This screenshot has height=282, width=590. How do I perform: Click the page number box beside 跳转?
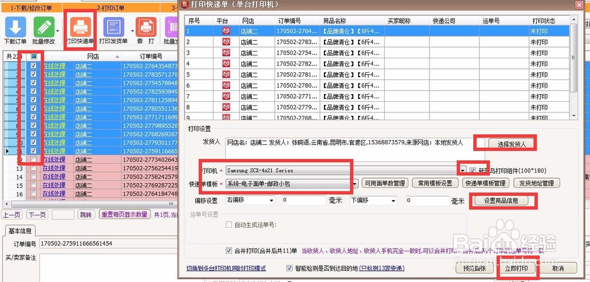point(63,215)
